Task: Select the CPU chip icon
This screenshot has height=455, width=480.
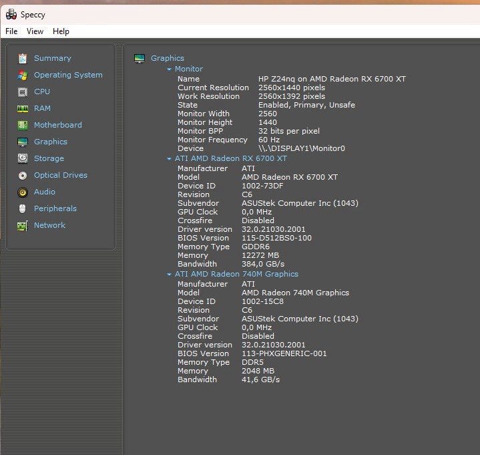Action: pyautogui.click(x=23, y=92)
